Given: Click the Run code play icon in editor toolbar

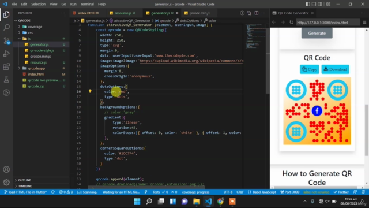Looking at the screenshot, I should coord(242,13).
